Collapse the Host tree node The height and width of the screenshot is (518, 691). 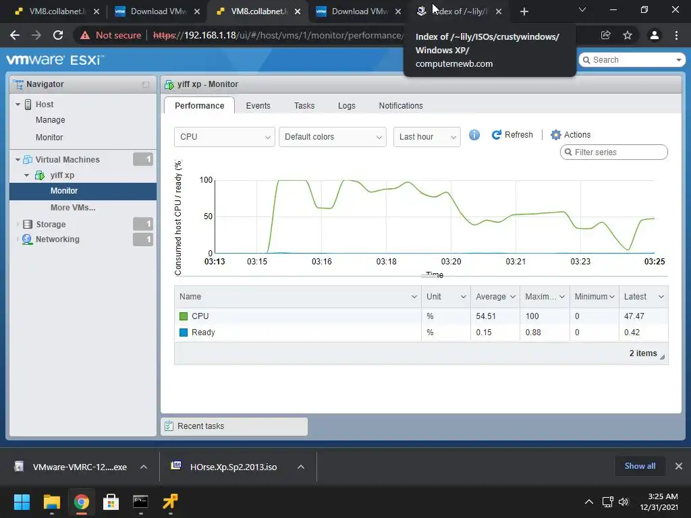(x=18, y=105)
